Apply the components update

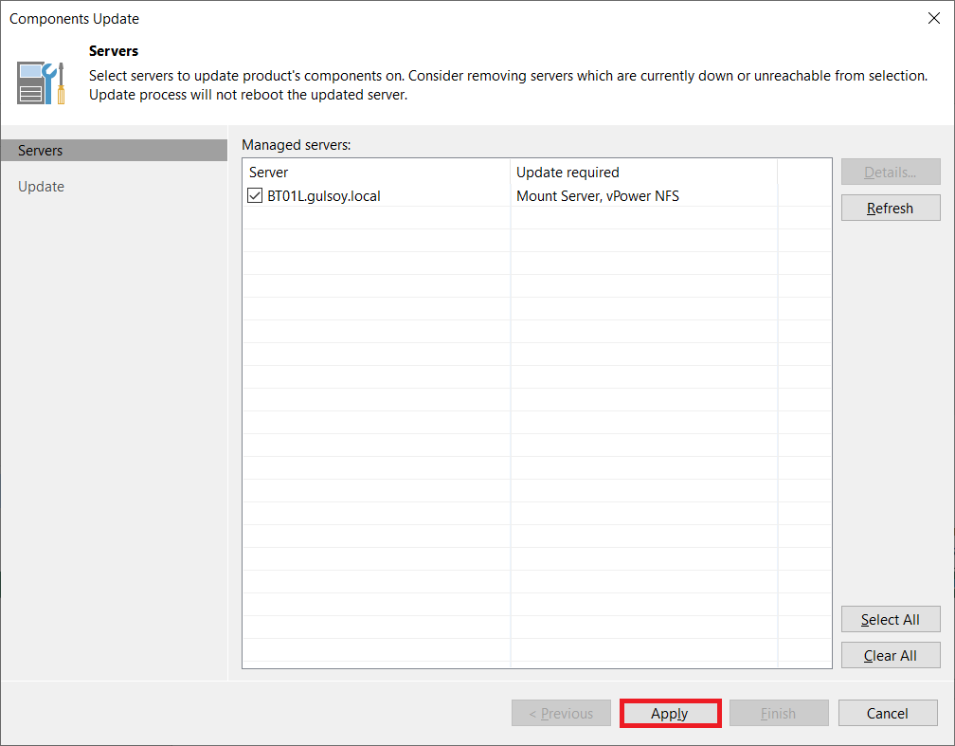click(670, 714)
